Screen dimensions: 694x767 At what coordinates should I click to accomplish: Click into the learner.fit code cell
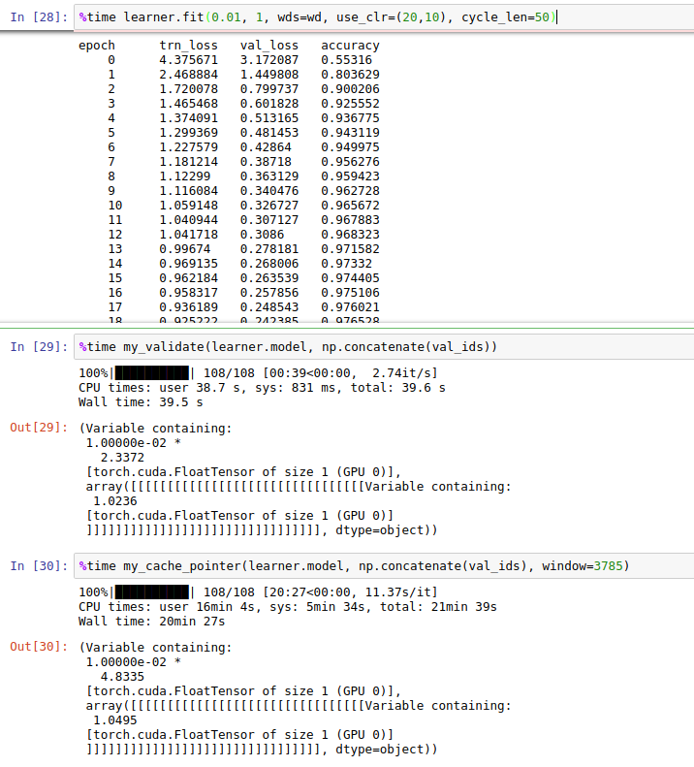(x=320, y=17)
